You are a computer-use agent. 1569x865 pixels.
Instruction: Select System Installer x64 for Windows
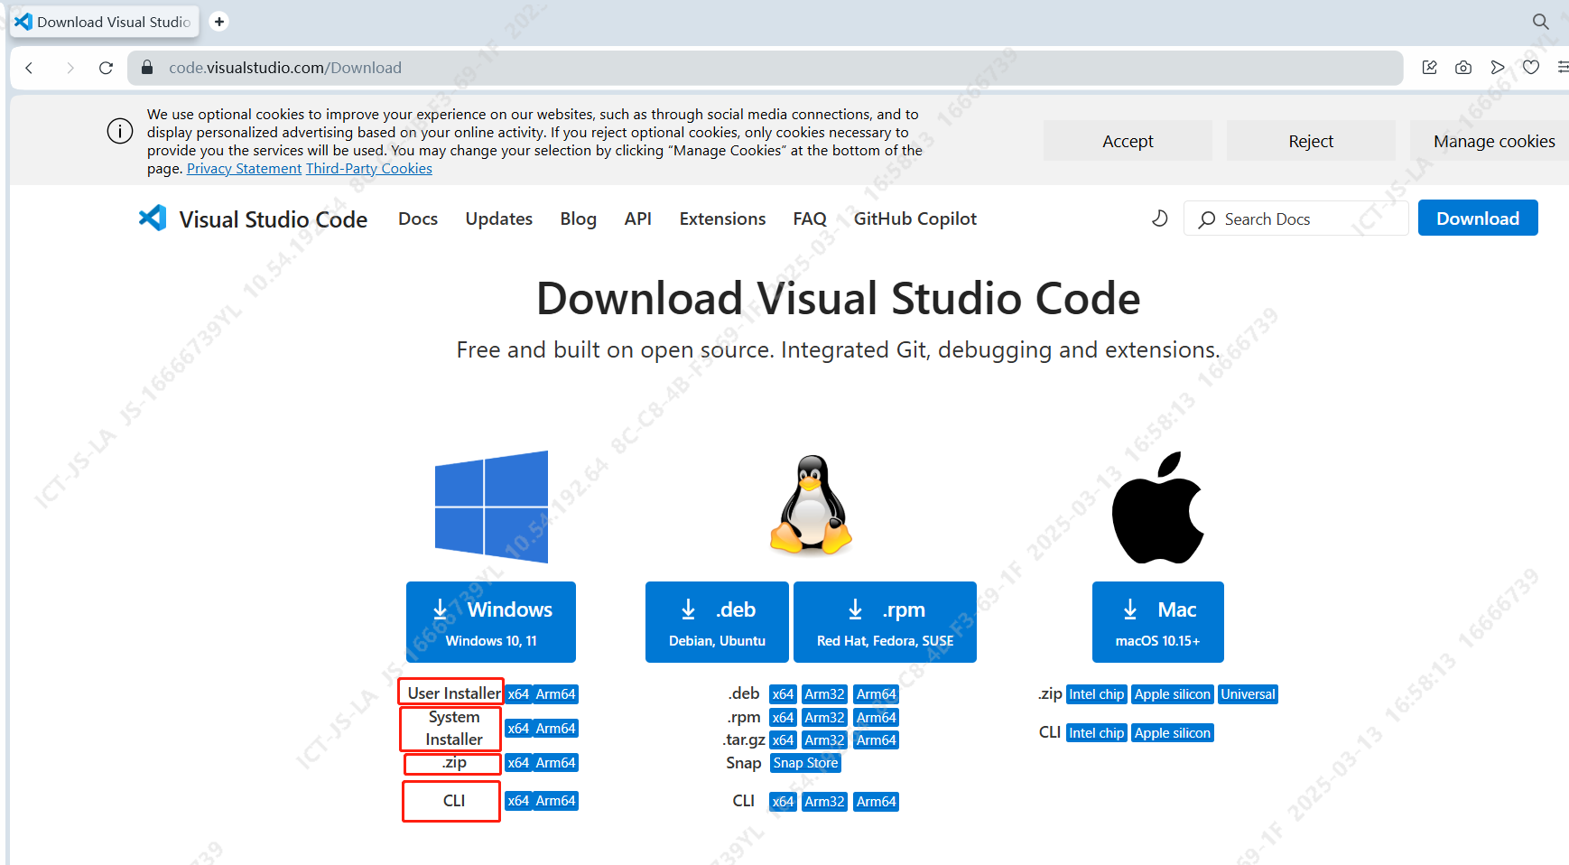518,729
